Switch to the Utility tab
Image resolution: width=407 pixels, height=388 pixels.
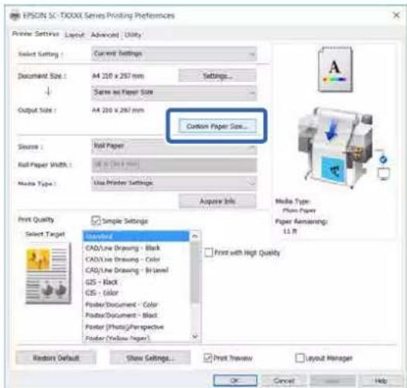pyautogui.click(x=132, y=35)
